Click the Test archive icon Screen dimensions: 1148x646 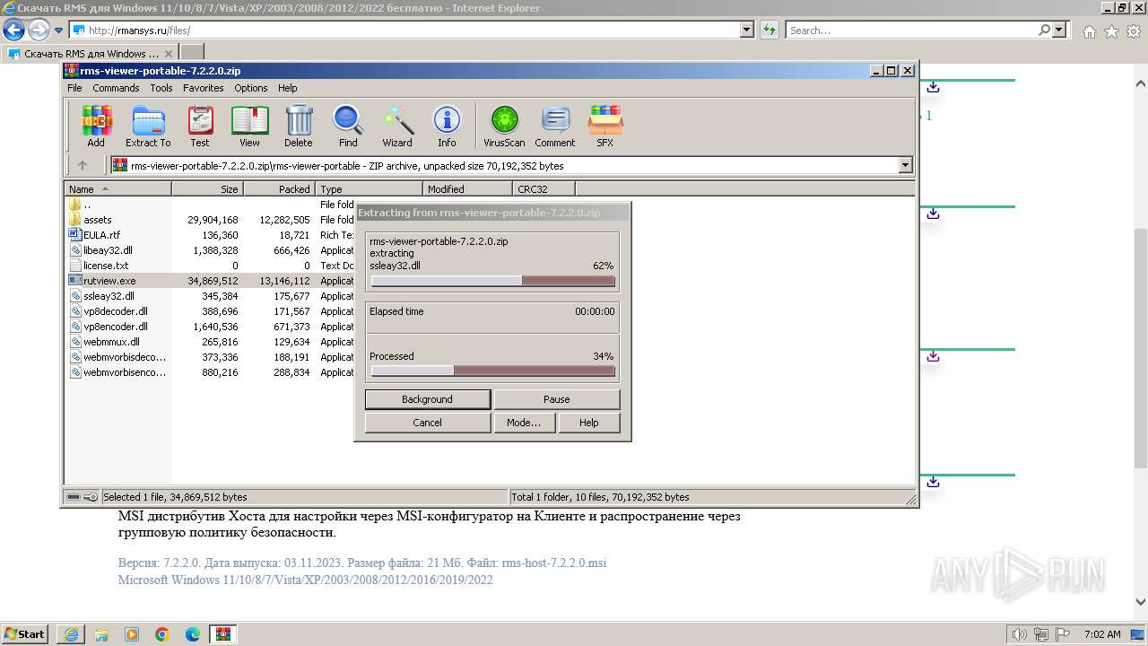[200, 126]
